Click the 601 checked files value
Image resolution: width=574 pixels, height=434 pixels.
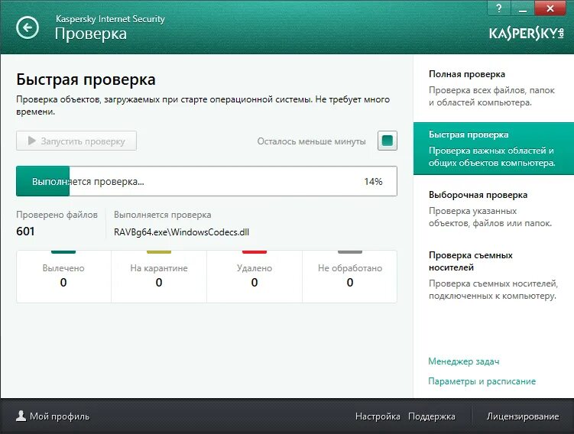click(26, 232)
